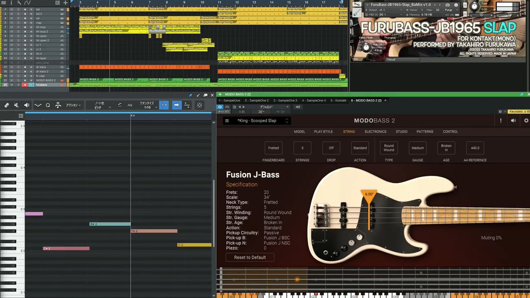This screenshot has width=530, height=298.
Task: Switch to ELECTRONICS tab
Action: 375,132
